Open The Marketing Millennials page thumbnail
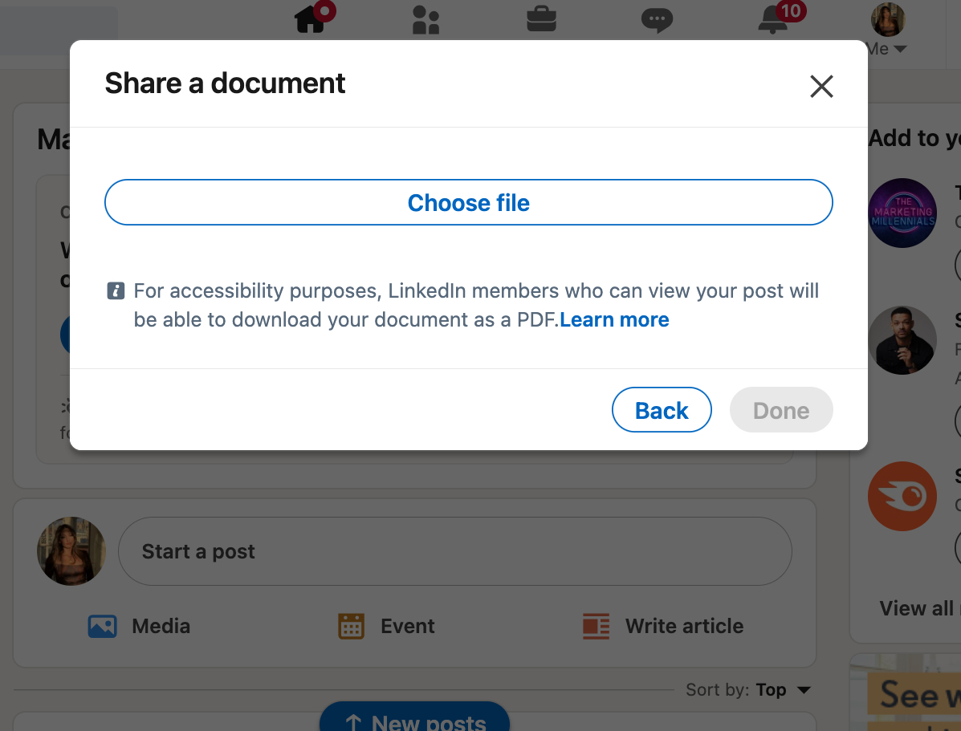This screenshot has width=961, height=731. (902, 213)
